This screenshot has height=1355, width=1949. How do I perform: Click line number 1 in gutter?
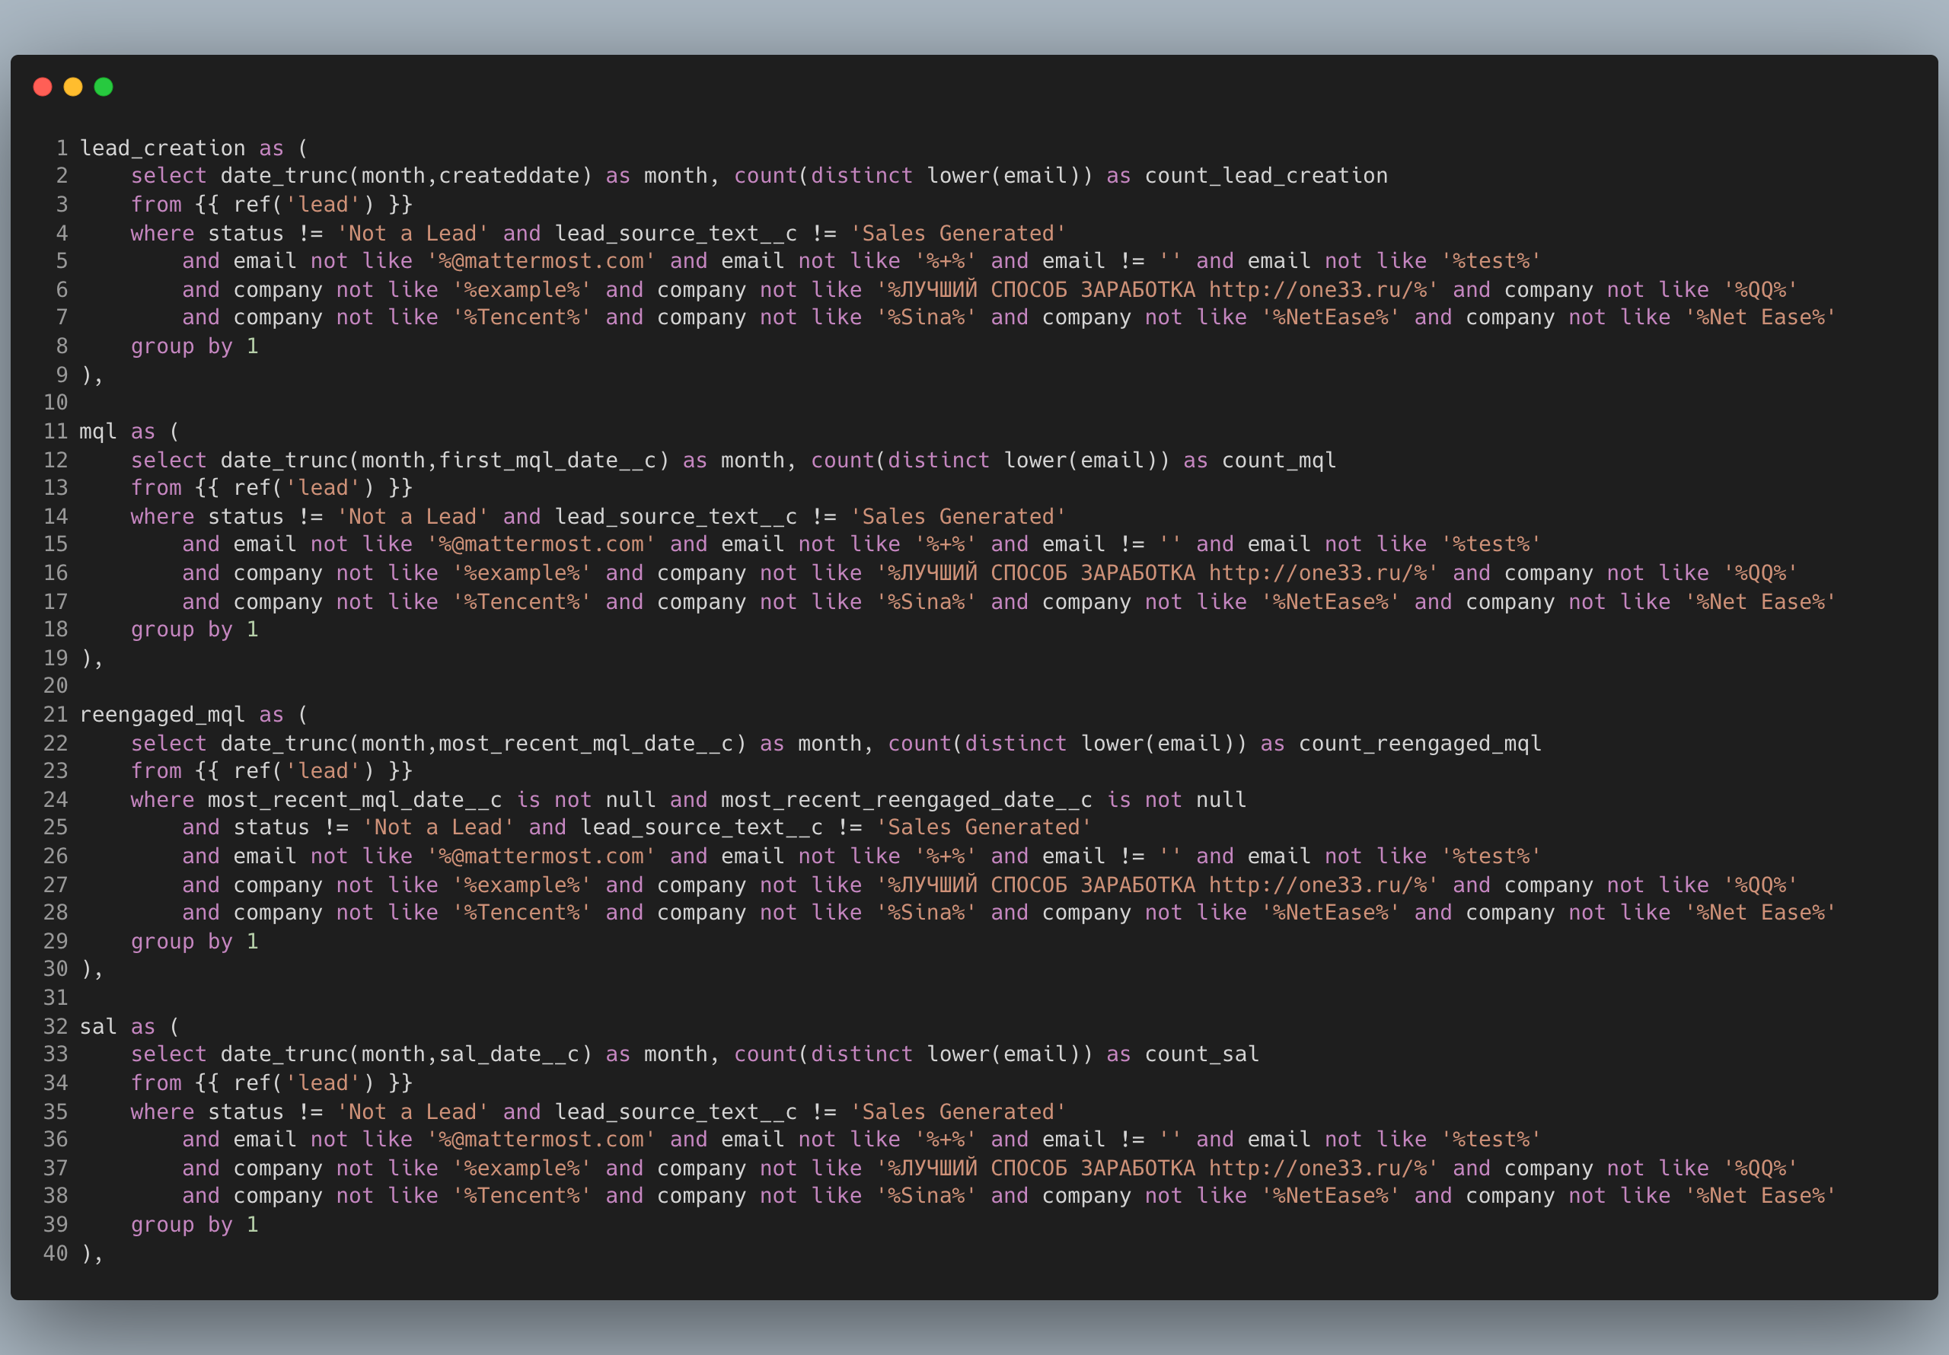tap(62, 148)
